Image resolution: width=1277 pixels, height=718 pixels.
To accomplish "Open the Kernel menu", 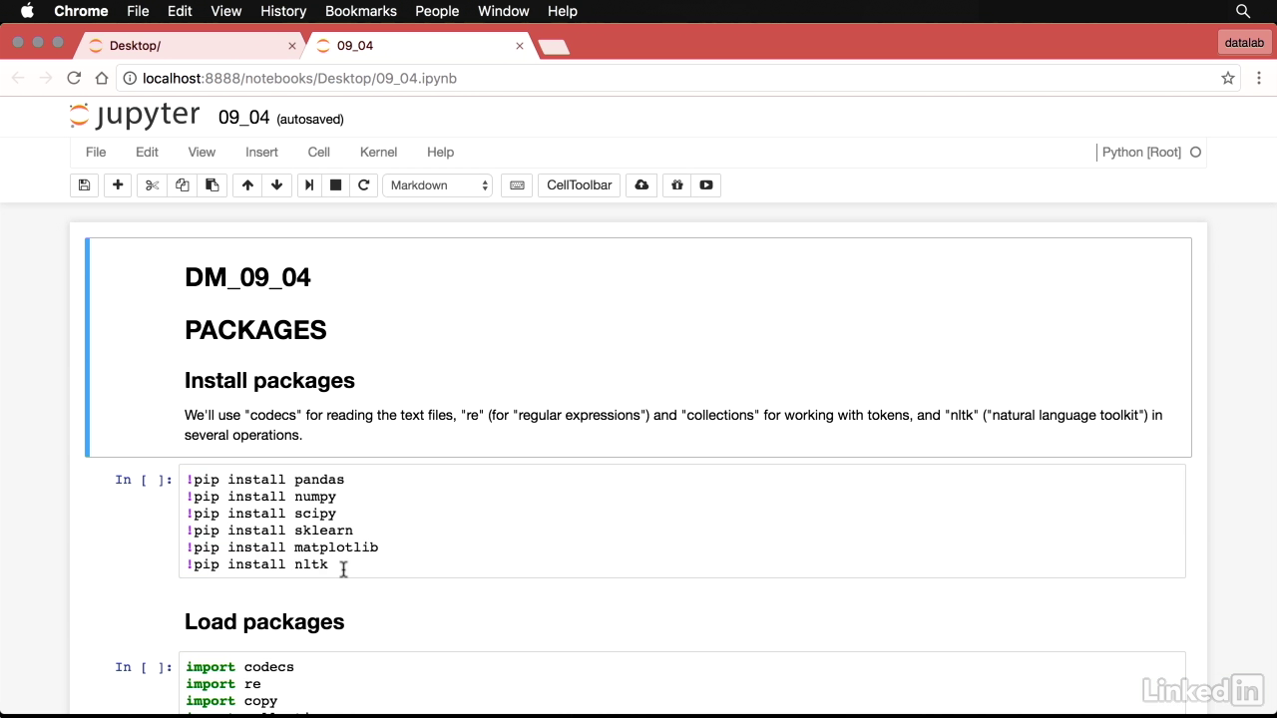I will click(378, 153).
